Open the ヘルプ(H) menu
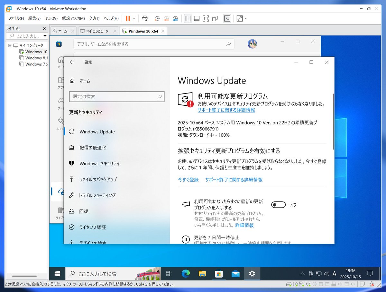Viewport: 386px width, 292px height. pyautogui.click(x=111, y=18)
